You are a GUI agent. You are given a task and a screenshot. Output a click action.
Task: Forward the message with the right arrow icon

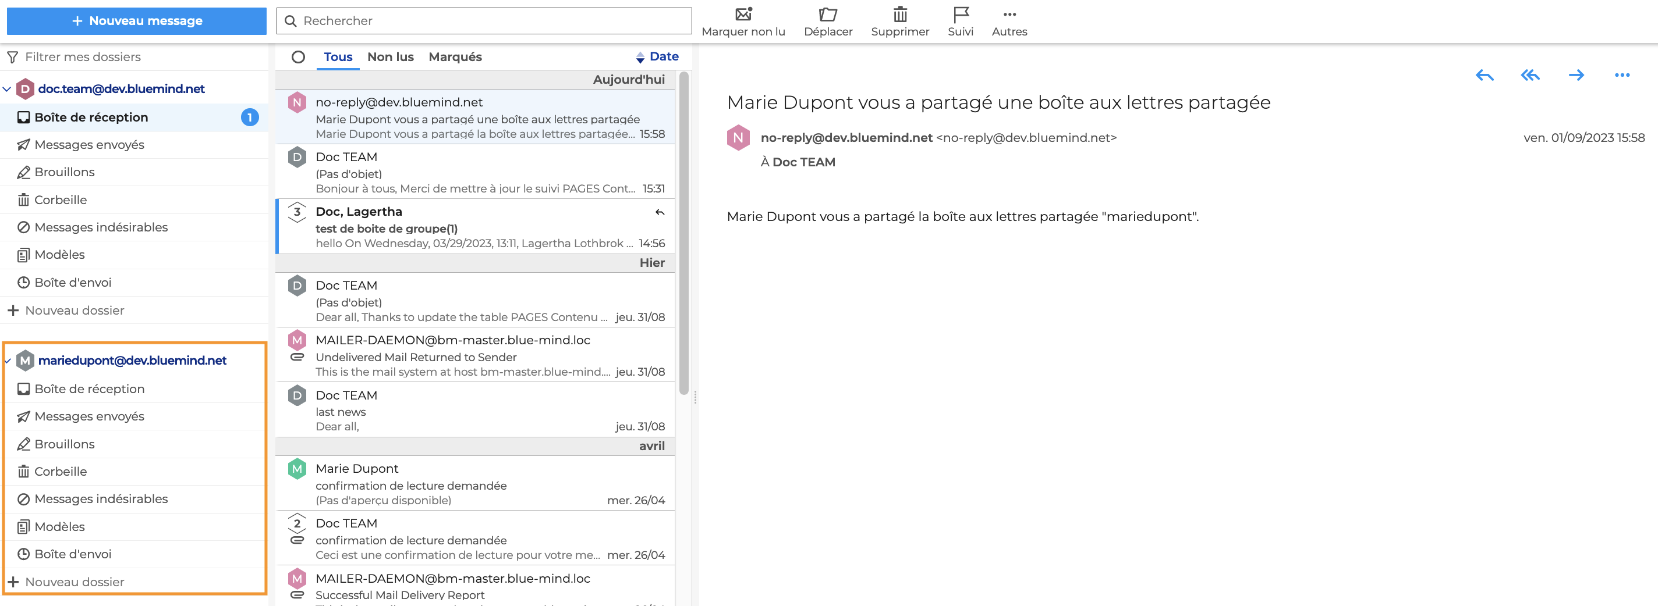coord(1576,75)
